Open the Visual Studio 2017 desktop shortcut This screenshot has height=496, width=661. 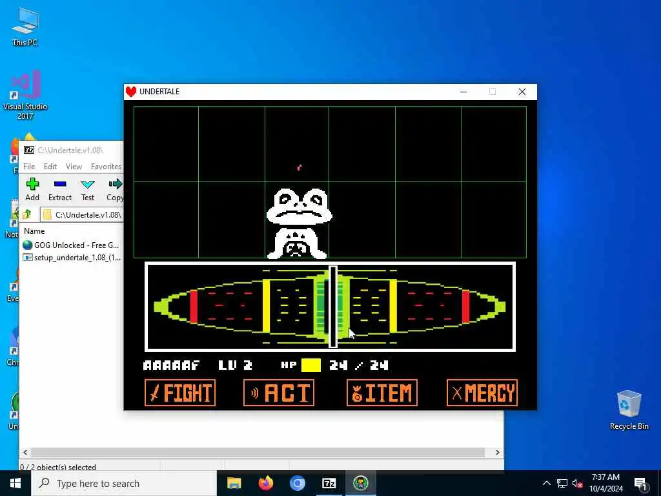pos(25,95)
